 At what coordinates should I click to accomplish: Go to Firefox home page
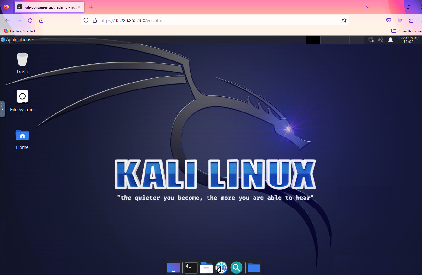point(41,20)
